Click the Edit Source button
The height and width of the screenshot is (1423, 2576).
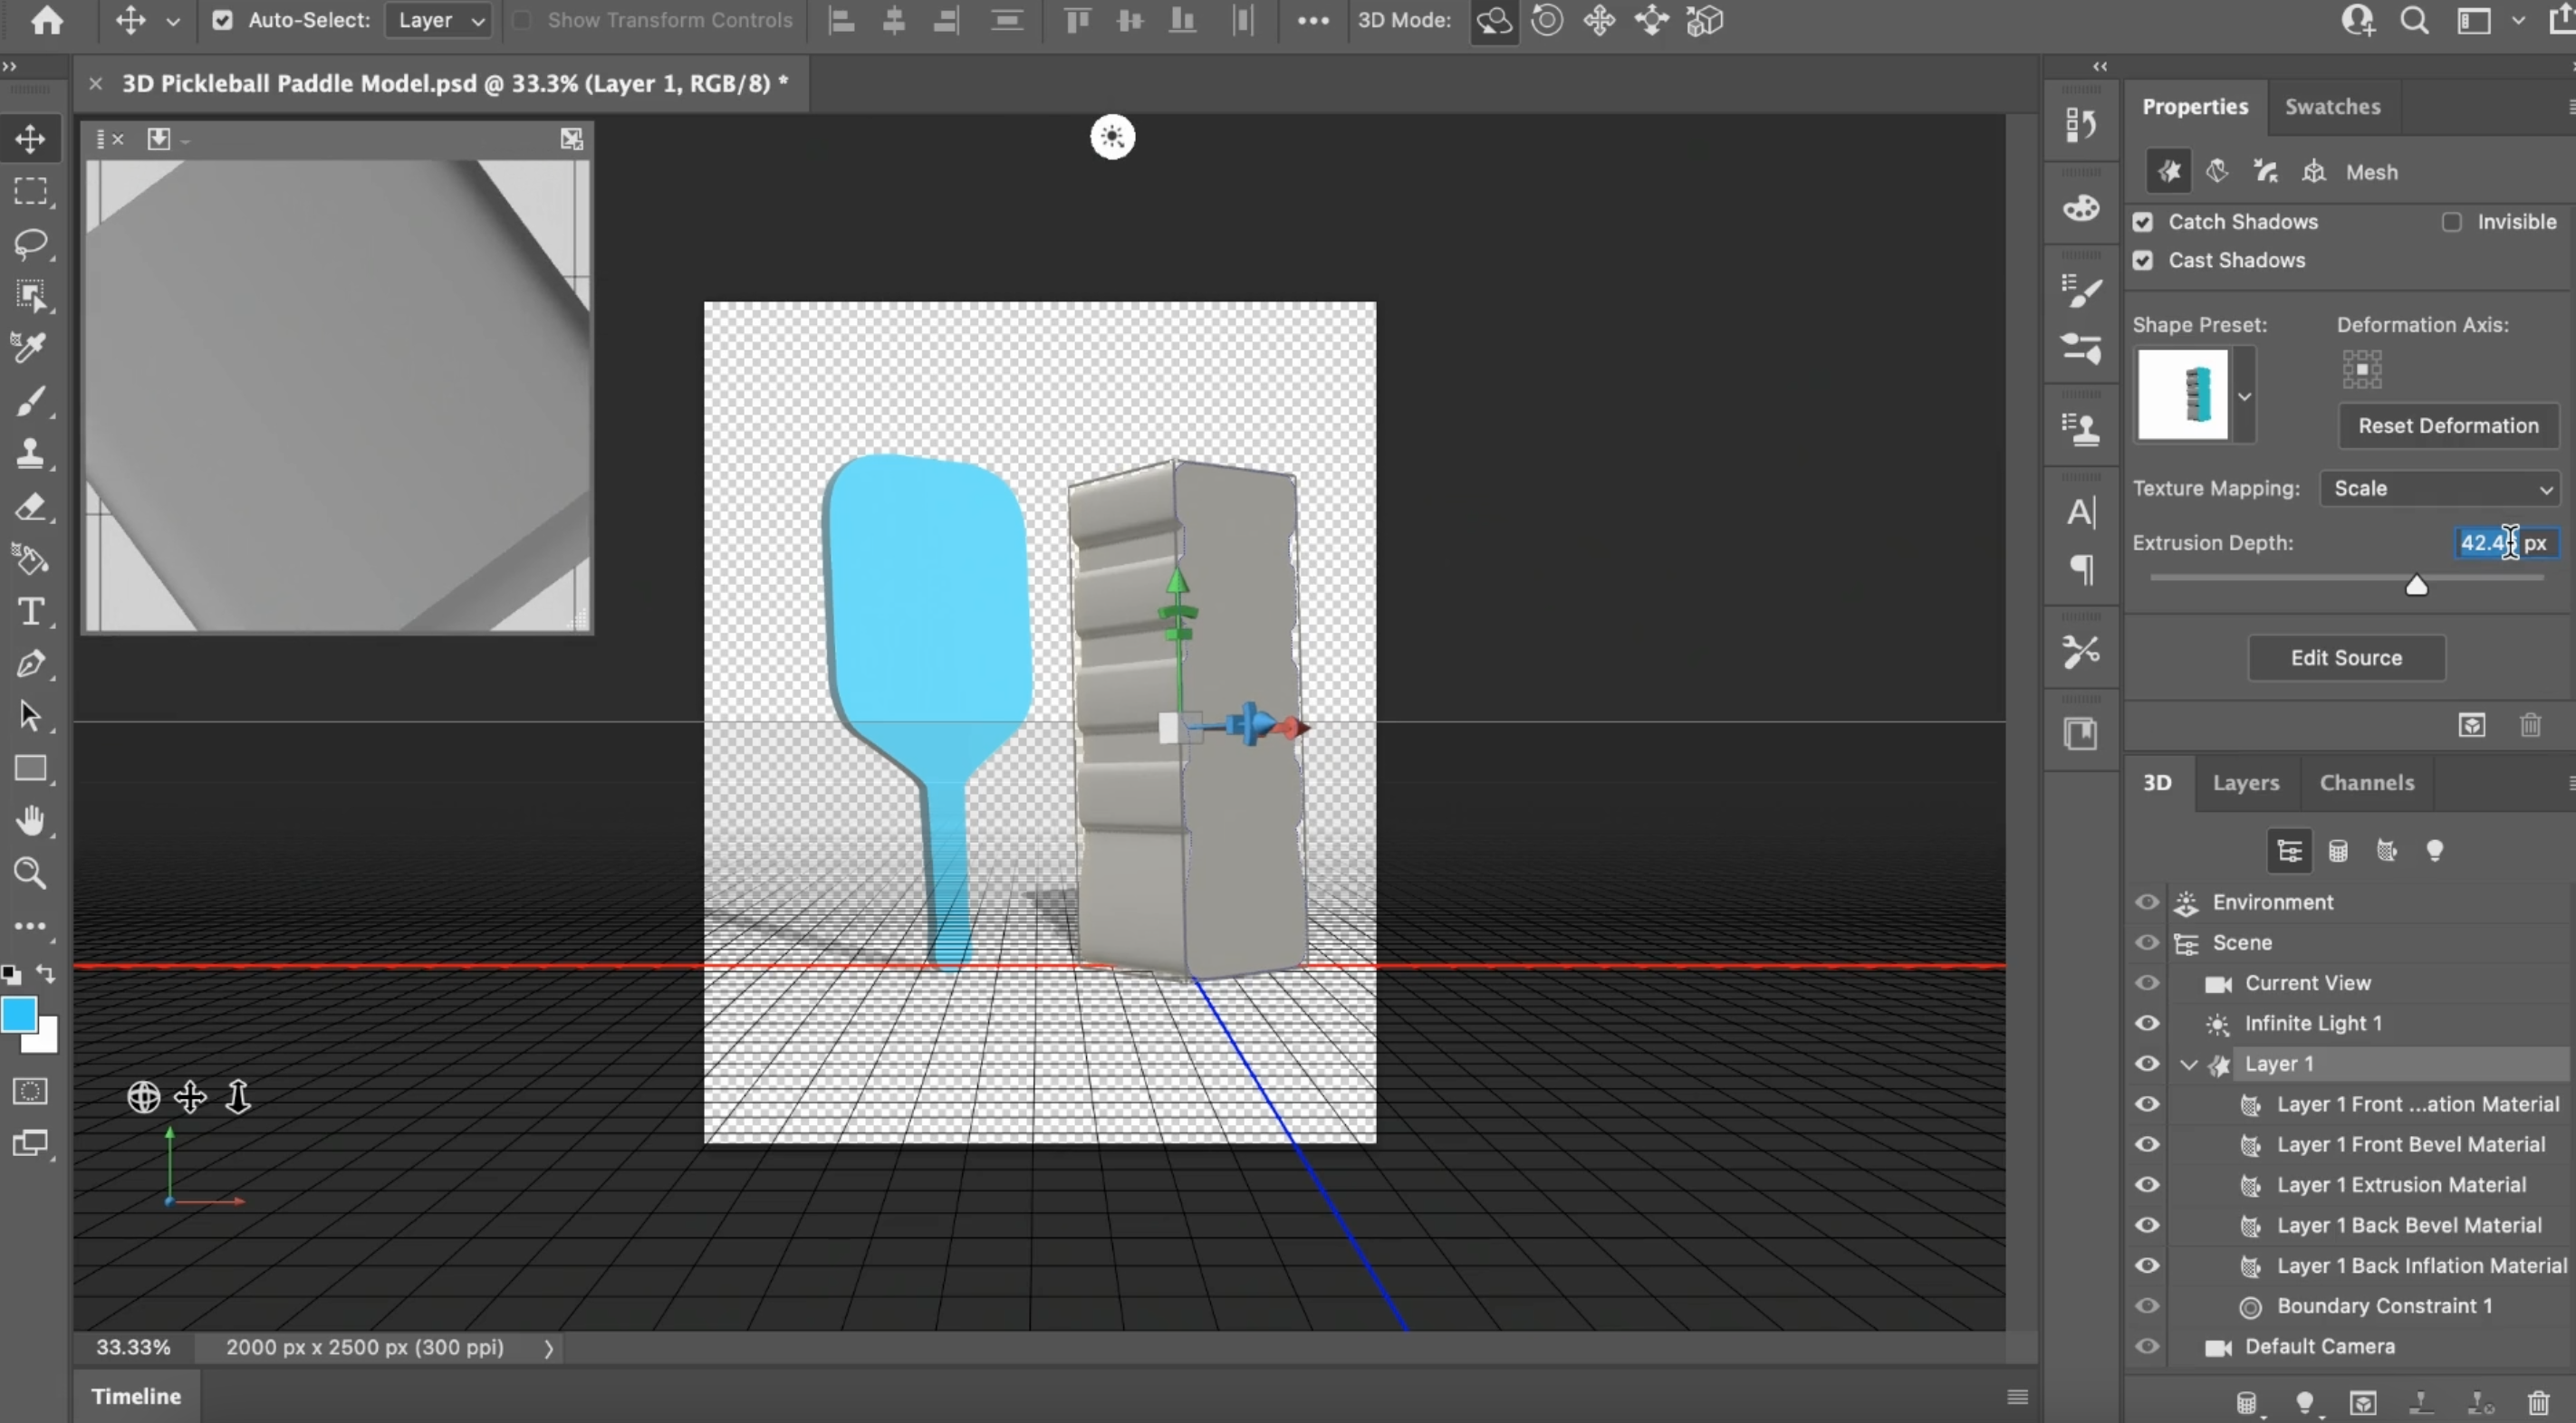pyautogui.click(x=2346, y=657)
